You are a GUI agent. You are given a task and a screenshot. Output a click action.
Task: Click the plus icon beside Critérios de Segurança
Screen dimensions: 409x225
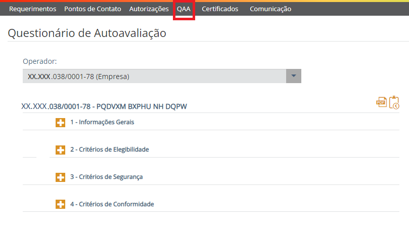pos(60,177)
